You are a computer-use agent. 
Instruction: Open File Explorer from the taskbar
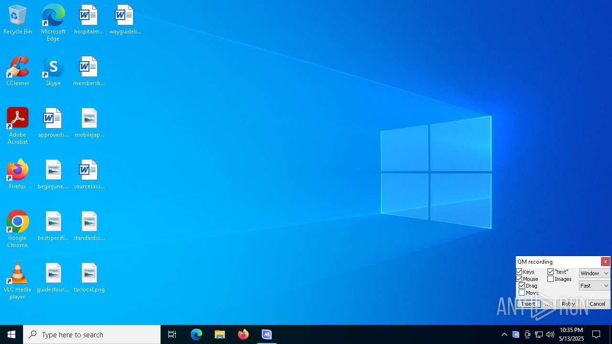click(220, 334)
